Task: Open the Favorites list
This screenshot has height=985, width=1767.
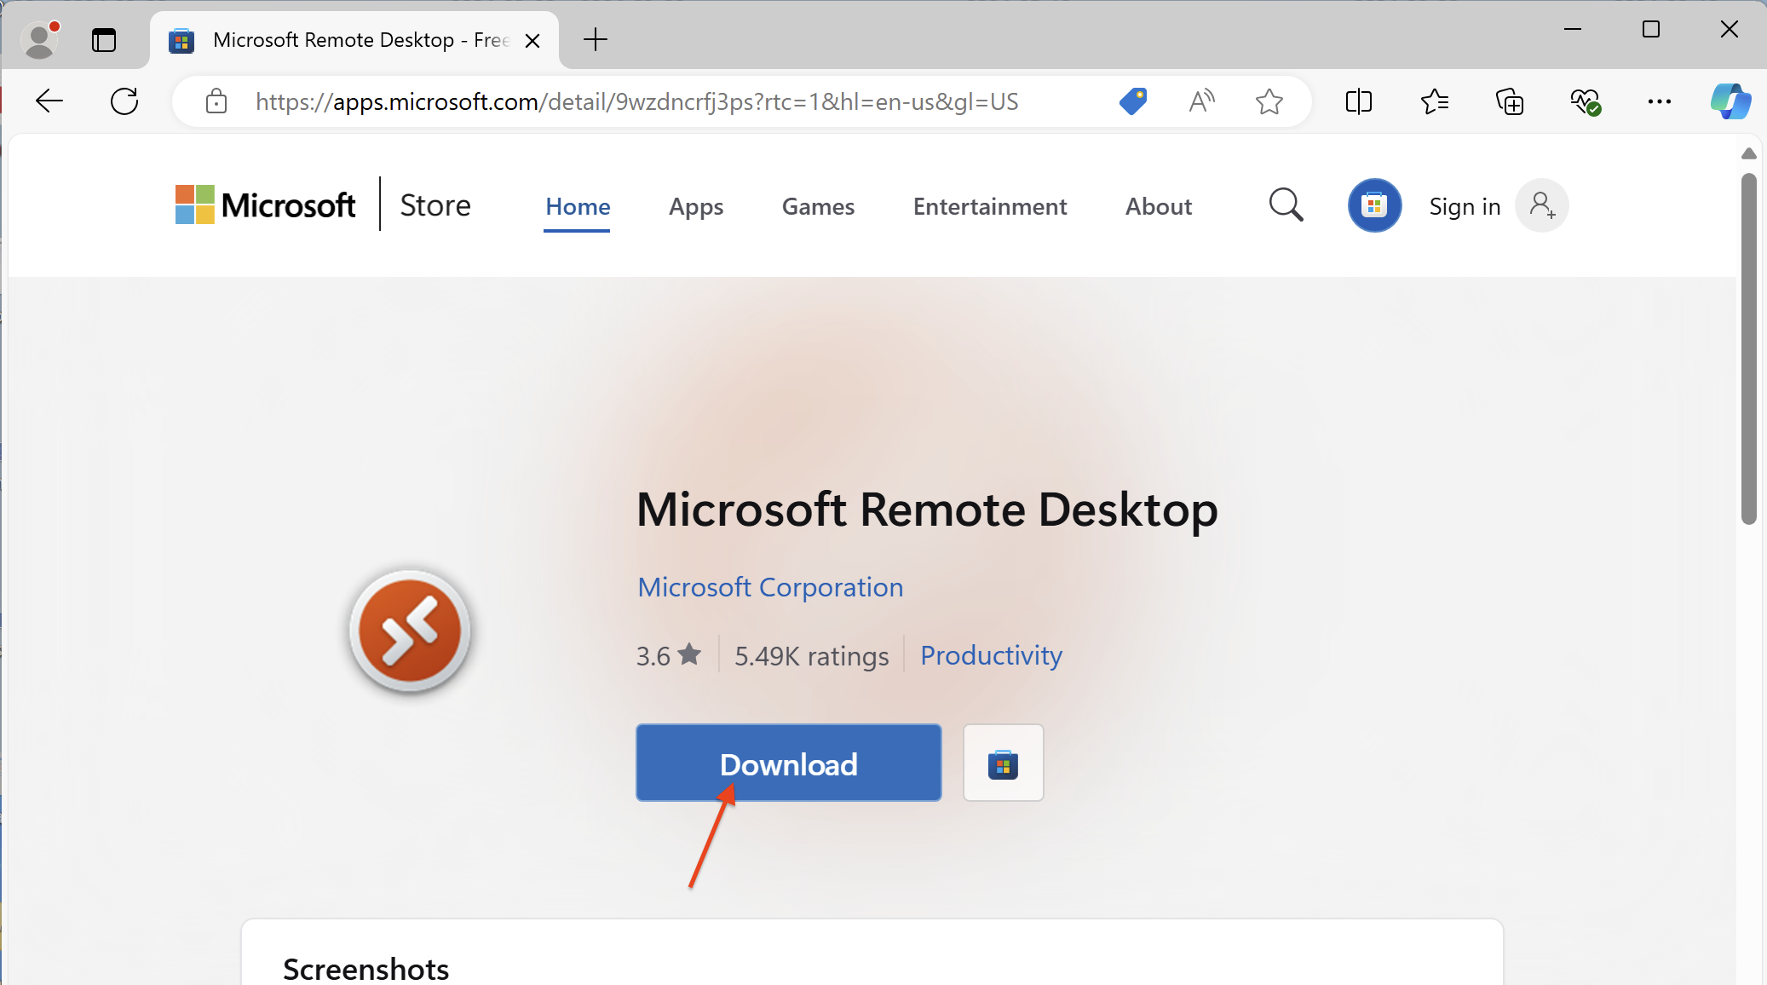Action: click(x=1435, y=101)
